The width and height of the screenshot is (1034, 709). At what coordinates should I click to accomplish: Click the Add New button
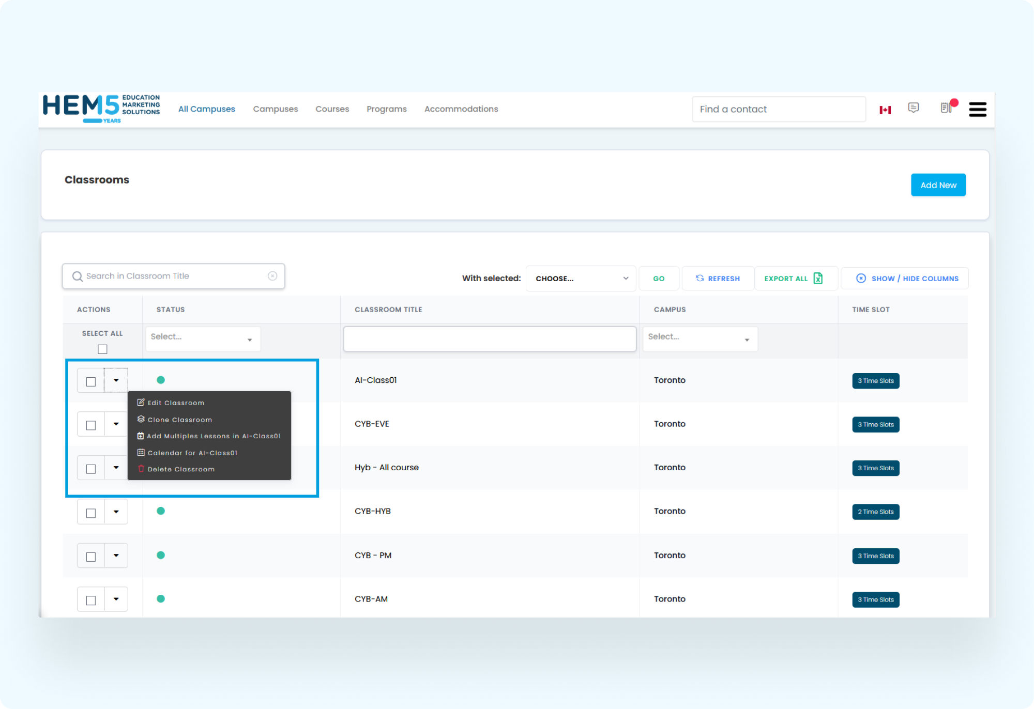(x=938, y=185)
